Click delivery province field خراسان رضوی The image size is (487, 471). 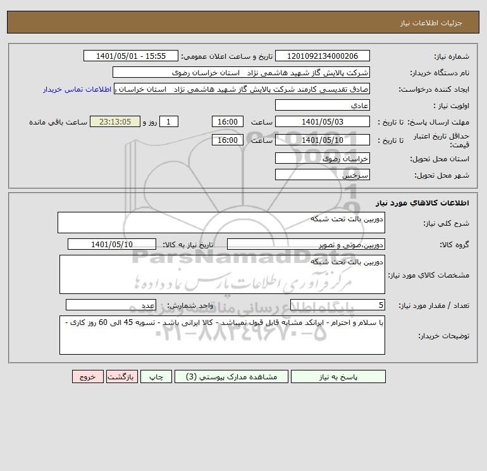tap(323, 158)
